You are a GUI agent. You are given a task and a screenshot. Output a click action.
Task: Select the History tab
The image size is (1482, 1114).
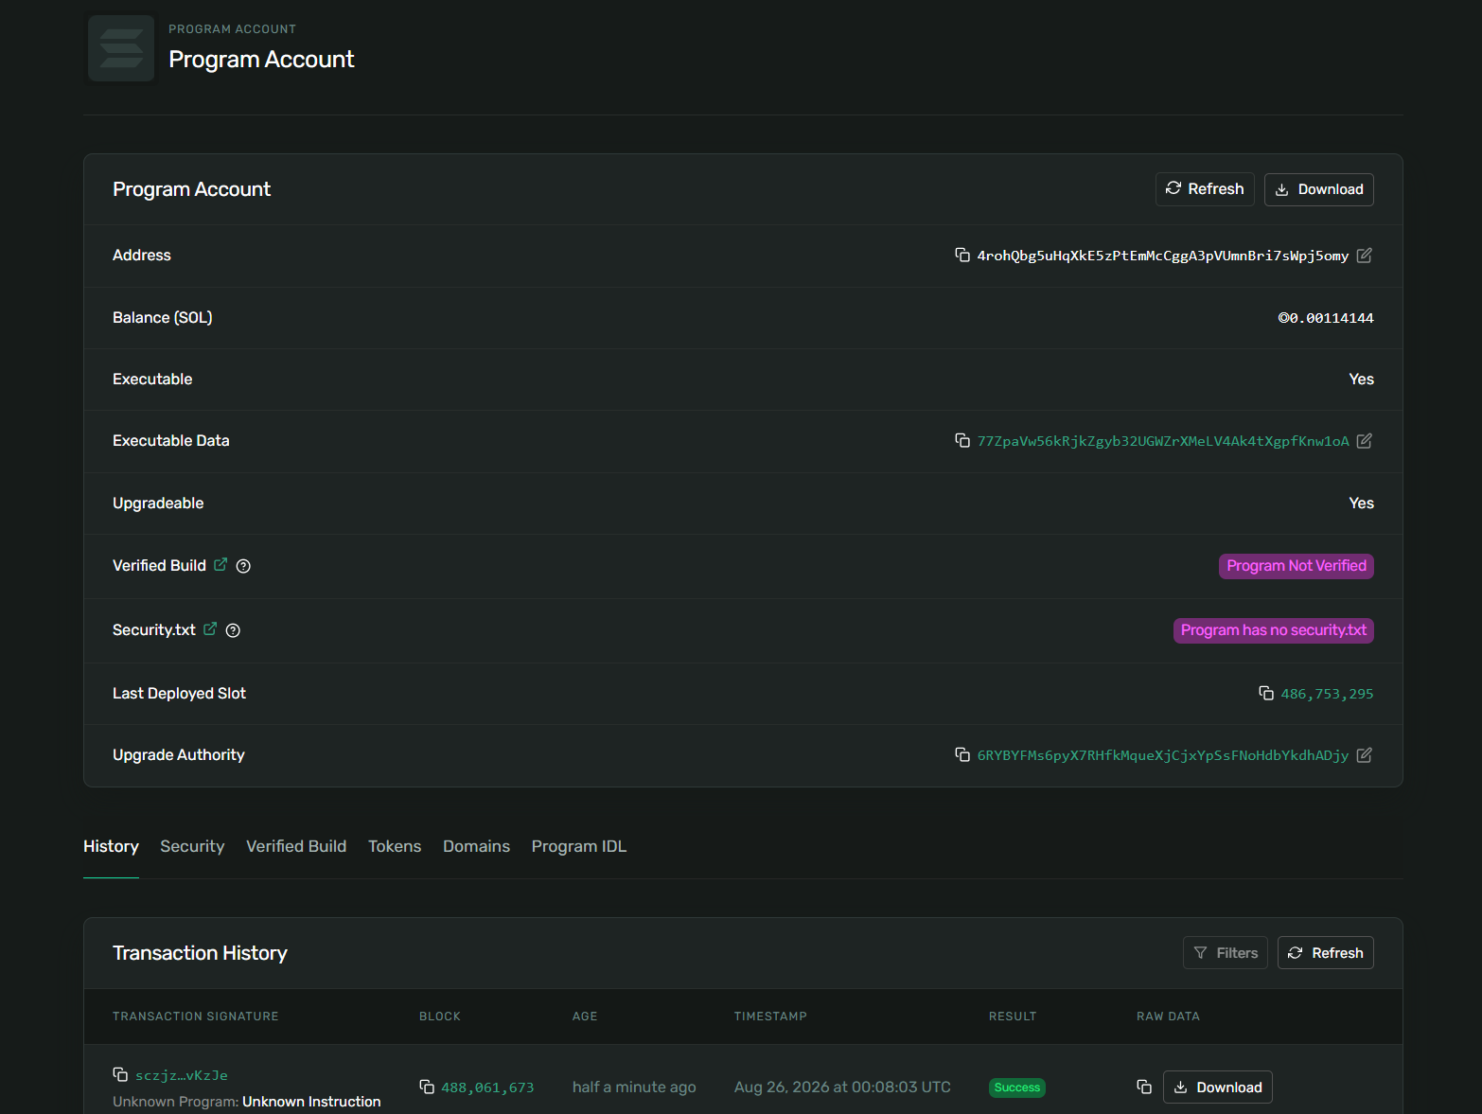coord(111,846)
